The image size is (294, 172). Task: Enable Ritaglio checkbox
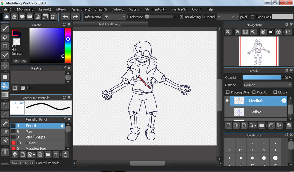pyautogui.click(x=254, y=92)
